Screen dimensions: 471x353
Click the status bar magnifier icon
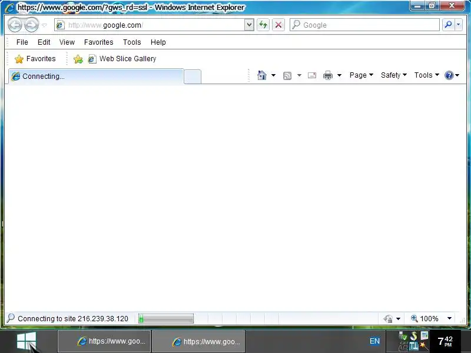pyautogui.click(x=11, y=318)
